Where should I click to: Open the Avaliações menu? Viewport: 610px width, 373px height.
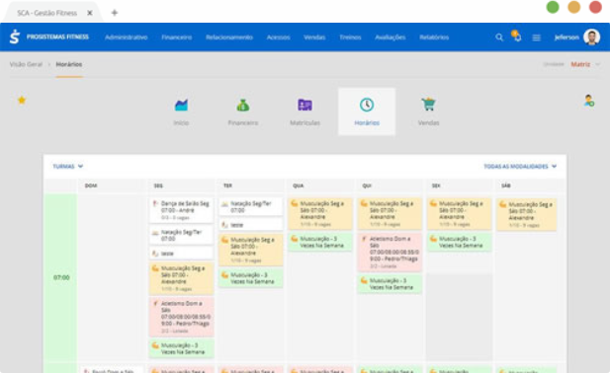pyautogui.click(x=391, y=37)
